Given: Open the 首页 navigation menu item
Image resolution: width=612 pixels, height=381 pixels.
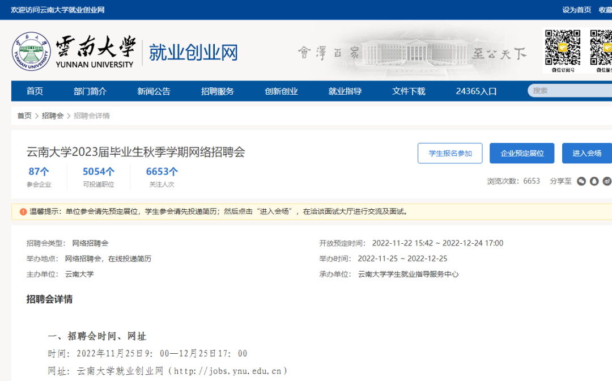Looking at the screenshot, I should [x=35, y=91].
